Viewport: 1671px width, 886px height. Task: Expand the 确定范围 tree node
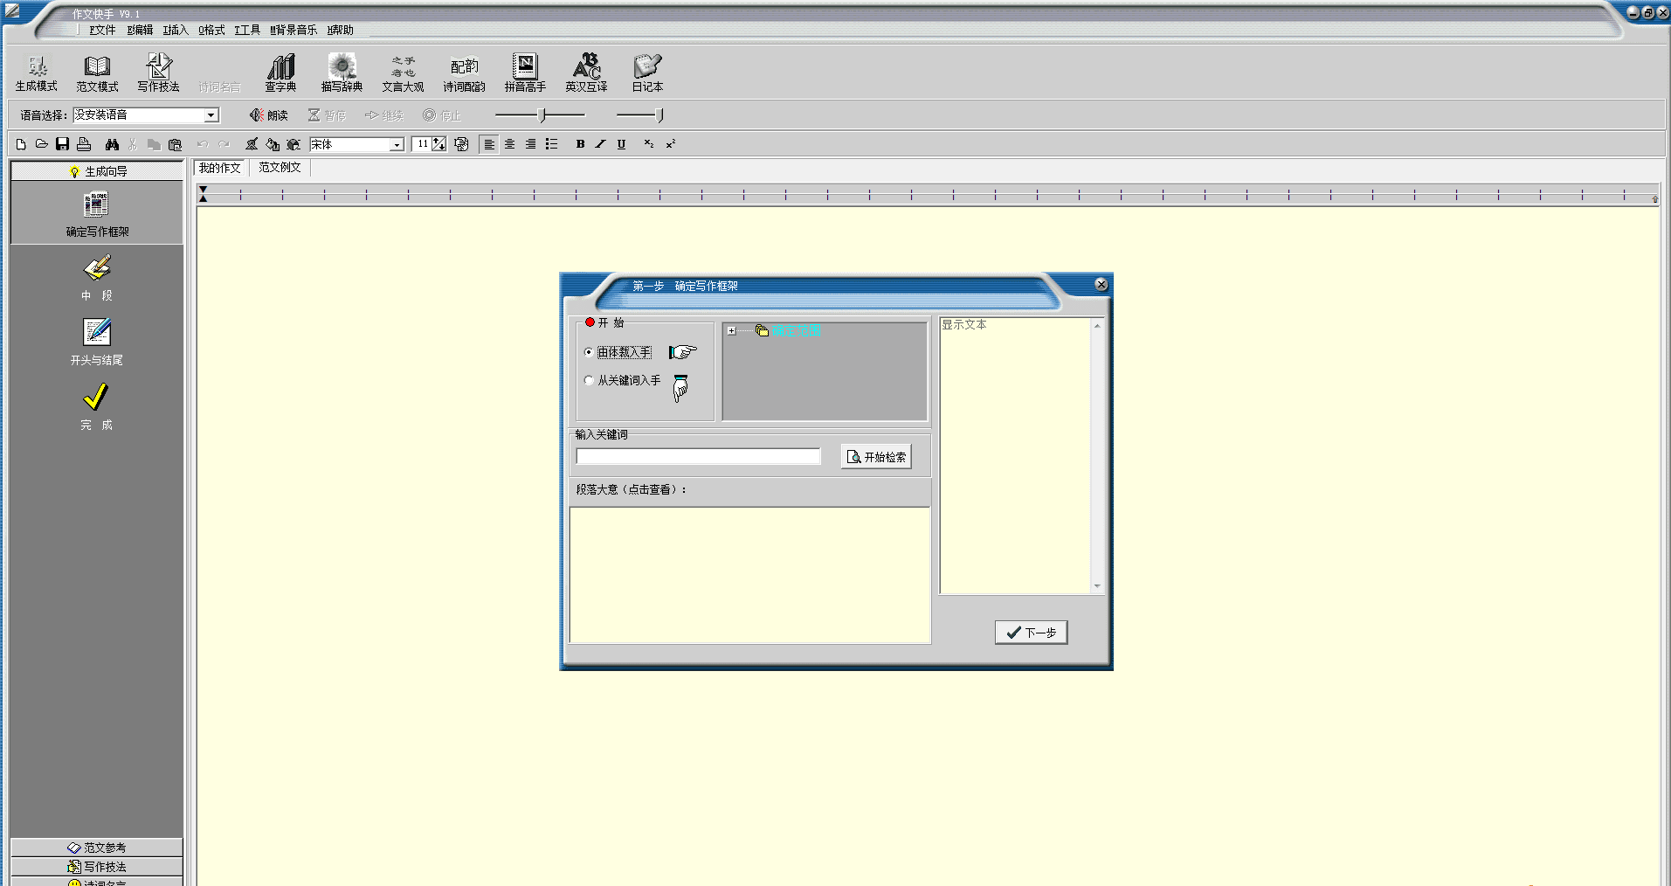tap(731, 331)
